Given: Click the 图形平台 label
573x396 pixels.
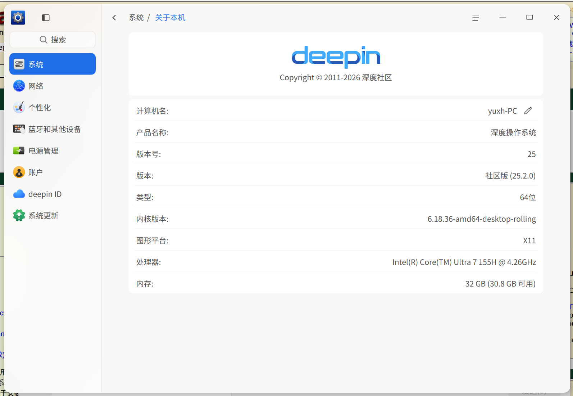Looking at the screenshot, I should 152,240.
